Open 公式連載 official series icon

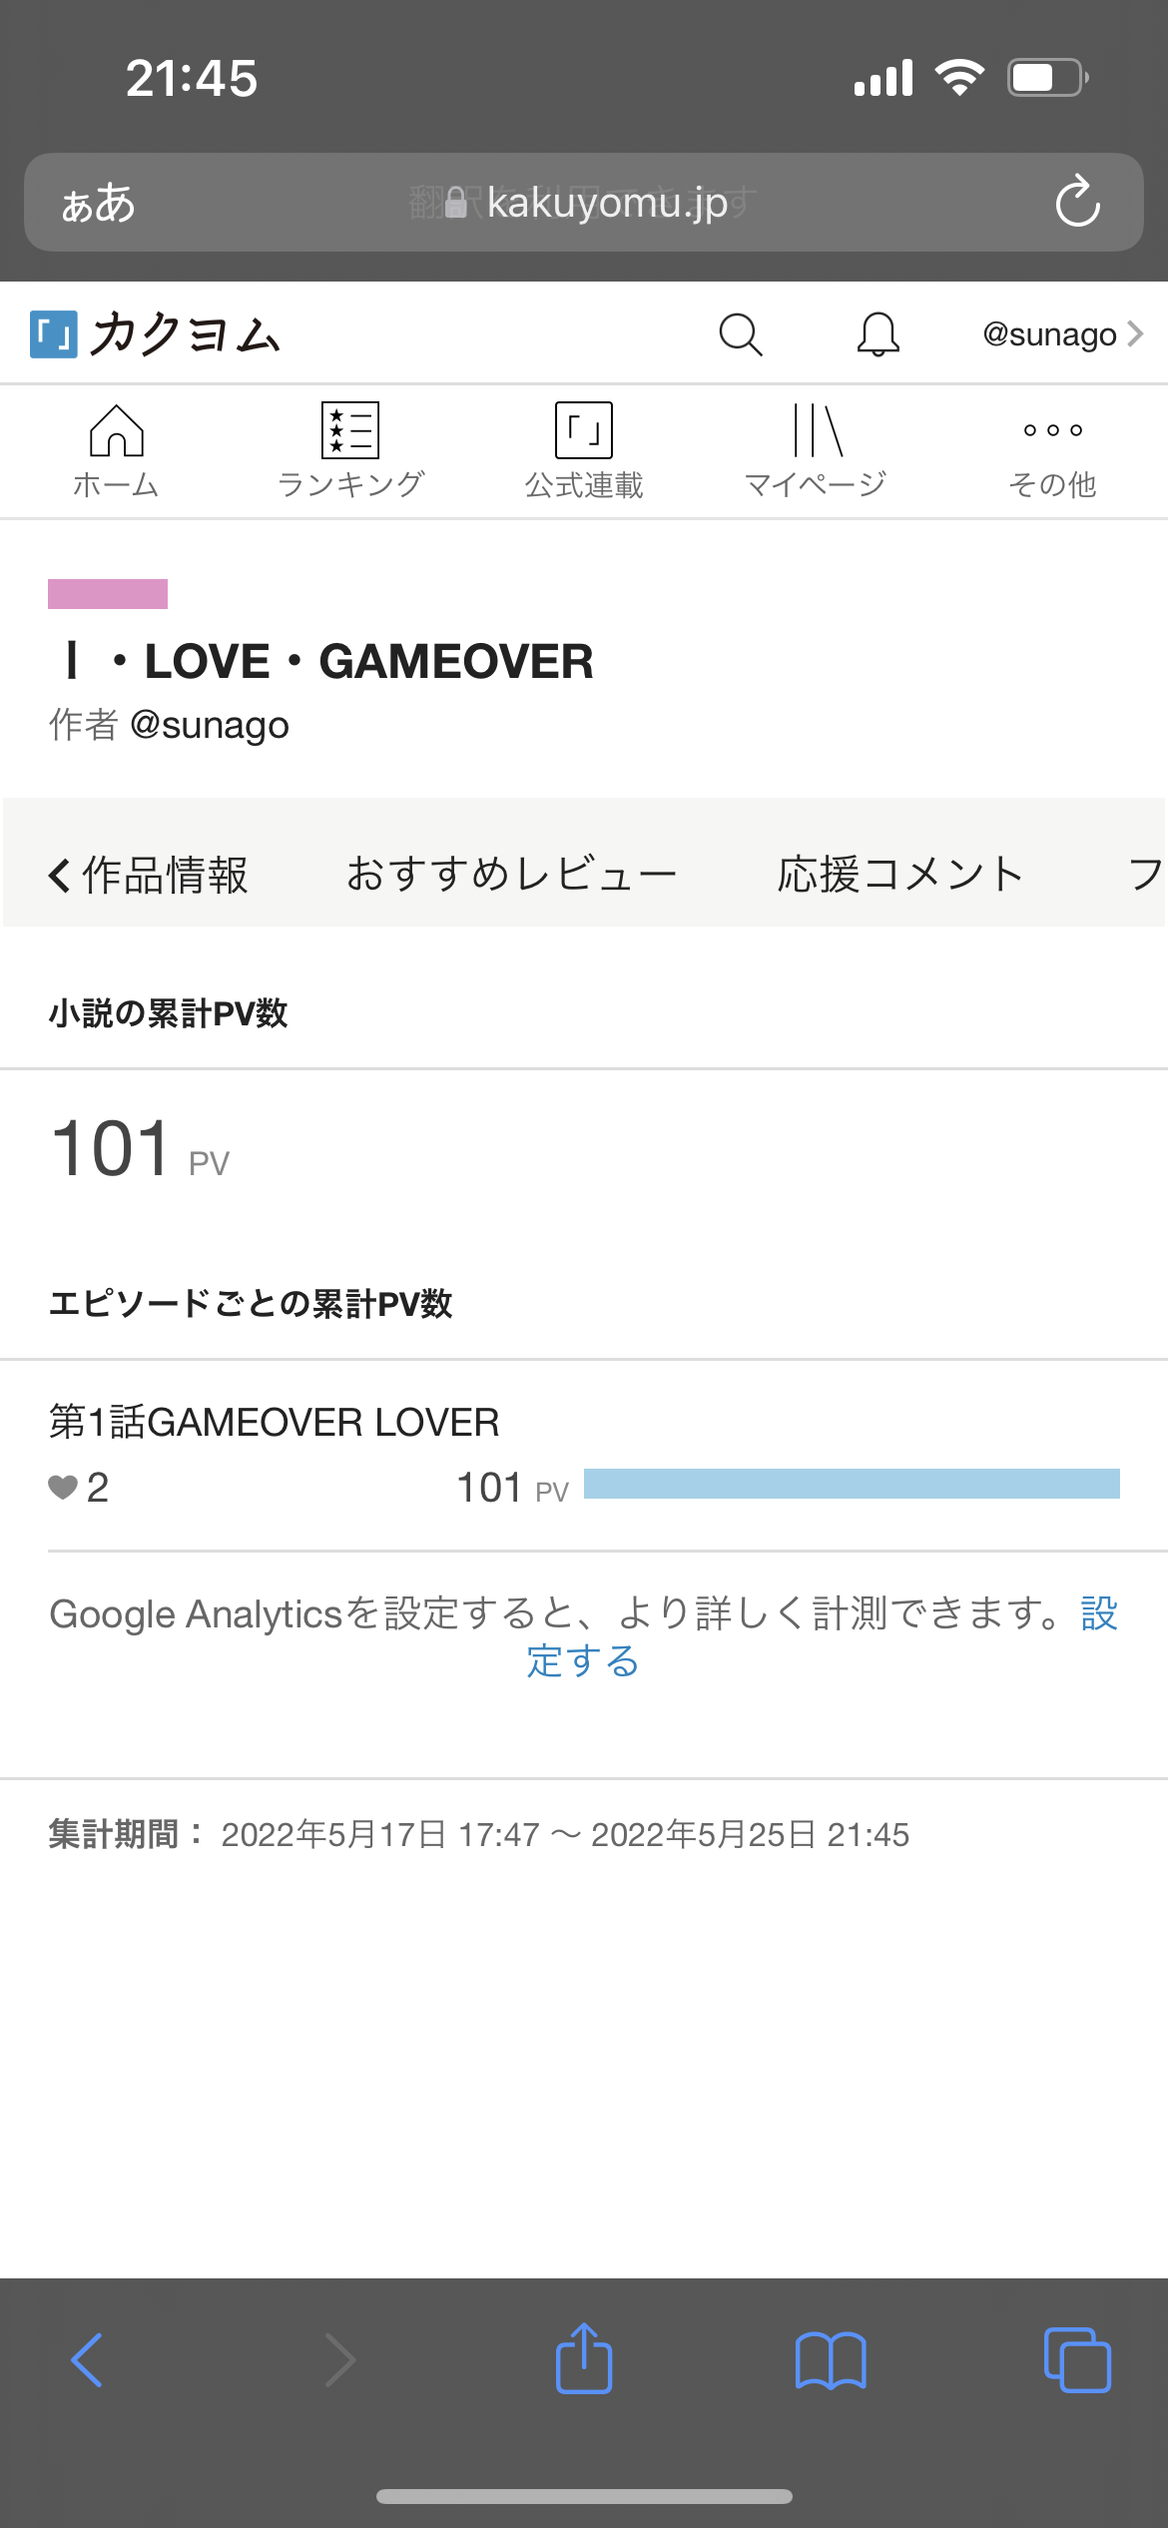tap(584, 450)
